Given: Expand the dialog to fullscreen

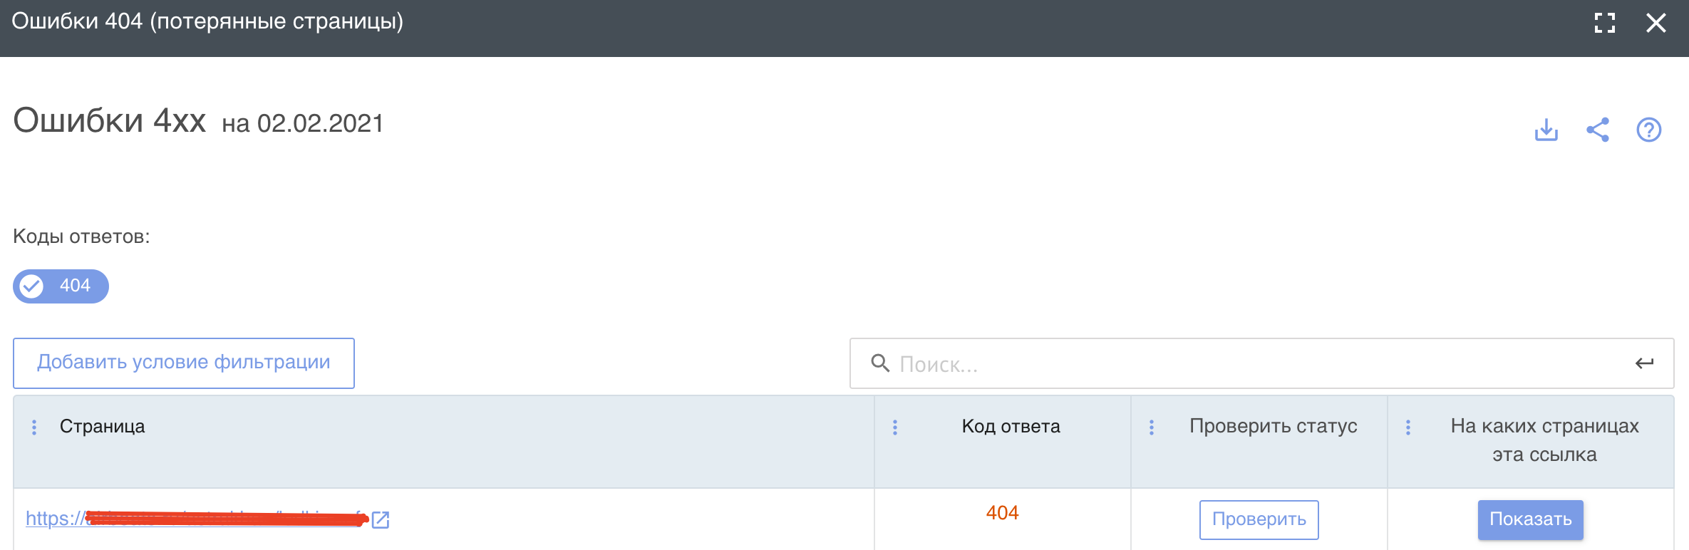Looking at the screenshot, I should [x=1605, y=23].
